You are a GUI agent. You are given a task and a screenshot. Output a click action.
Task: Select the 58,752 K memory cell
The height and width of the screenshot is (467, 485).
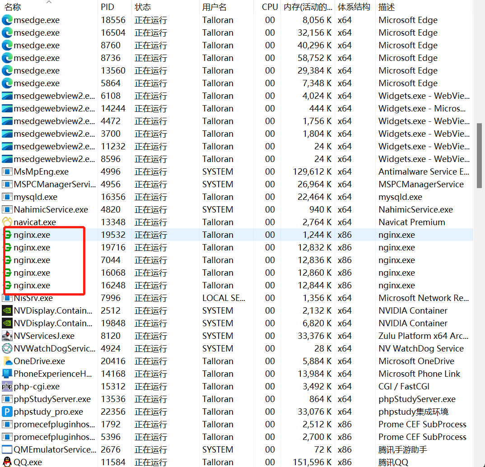tap(315, 58)
